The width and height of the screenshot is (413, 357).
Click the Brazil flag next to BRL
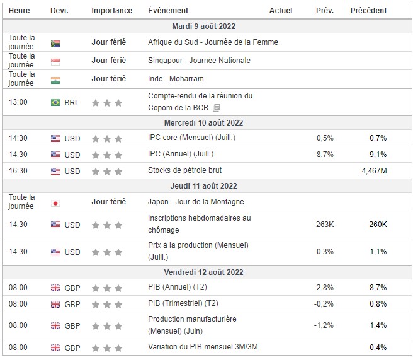[55, 102]
